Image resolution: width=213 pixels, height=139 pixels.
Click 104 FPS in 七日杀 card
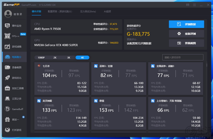(49, 75)
